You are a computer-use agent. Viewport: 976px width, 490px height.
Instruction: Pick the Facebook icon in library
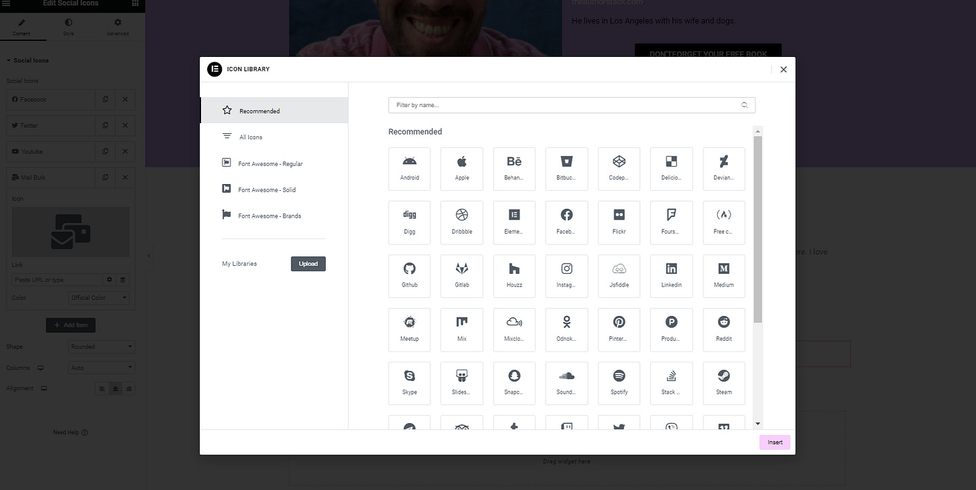click(566, 222)
